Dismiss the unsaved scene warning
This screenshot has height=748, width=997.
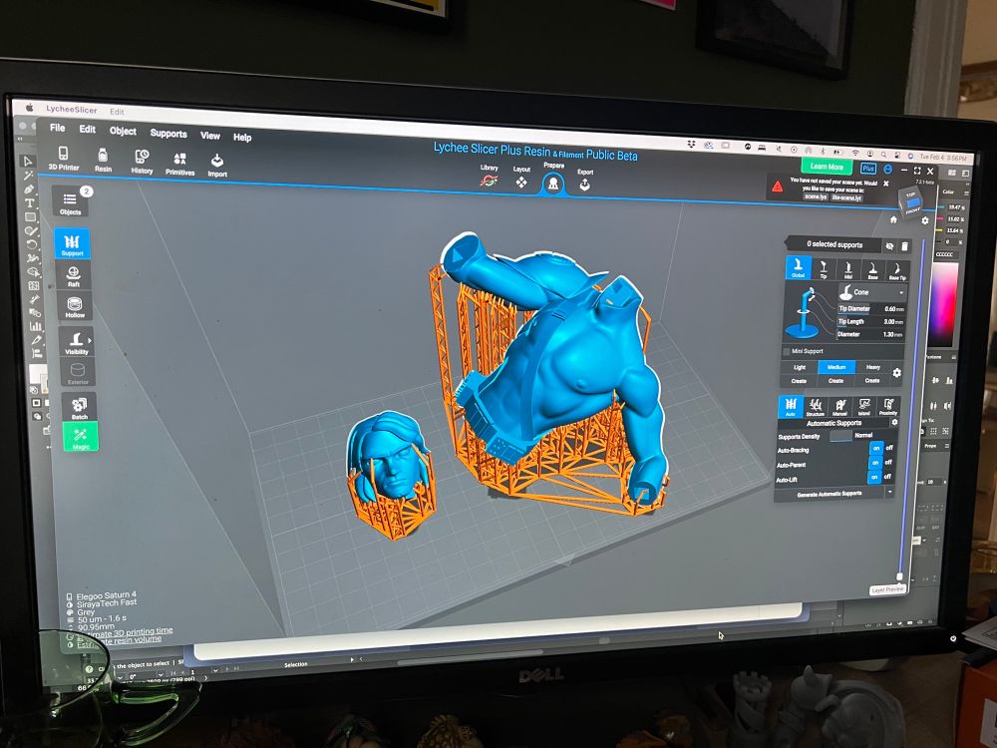click(x=885, y=184)
